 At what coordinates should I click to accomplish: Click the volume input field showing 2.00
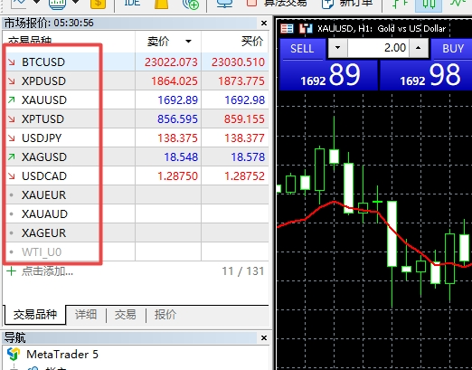(x=378, y=48)
